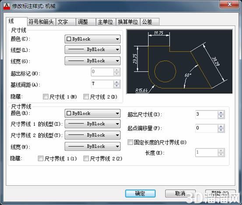Expand the 尺寸线 线型(L) dropdown

(x=93, y=49)
